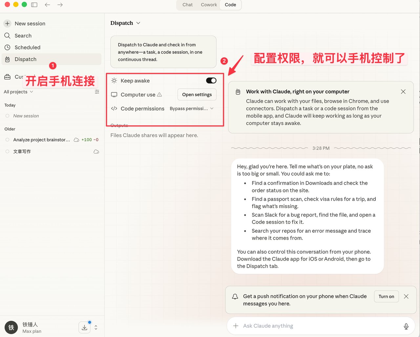Go back with the left arrow

(x=47, y=5)
